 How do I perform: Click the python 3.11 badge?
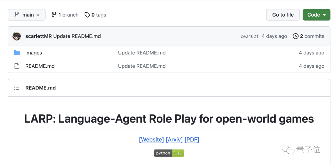coord(169,153)
